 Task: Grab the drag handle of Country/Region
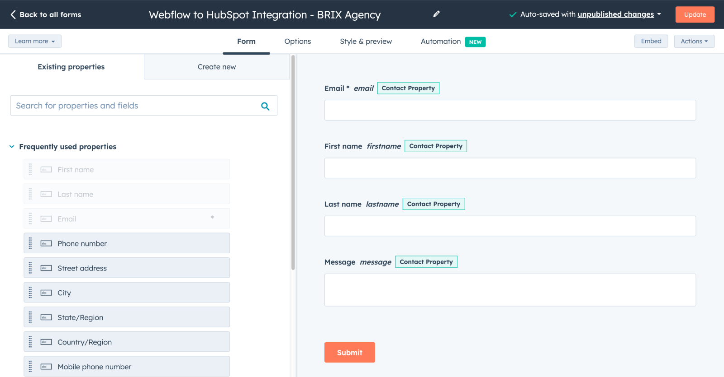click(30, 342)
